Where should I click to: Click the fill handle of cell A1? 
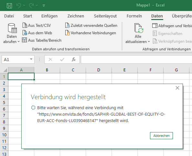[x=34, y=80]
